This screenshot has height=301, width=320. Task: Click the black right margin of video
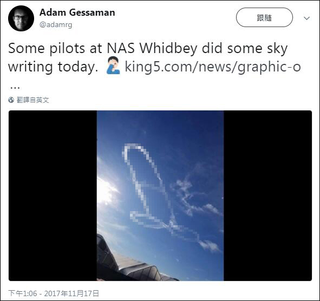(x=267, y=195)
